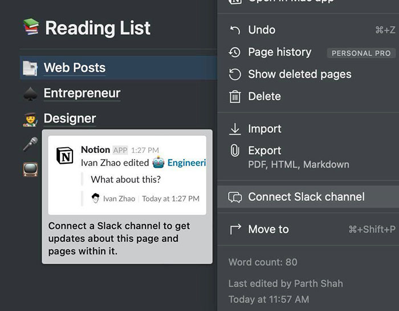Open the Web Posts page link
This screenshot has height=311, width=399.
point(75,68)
